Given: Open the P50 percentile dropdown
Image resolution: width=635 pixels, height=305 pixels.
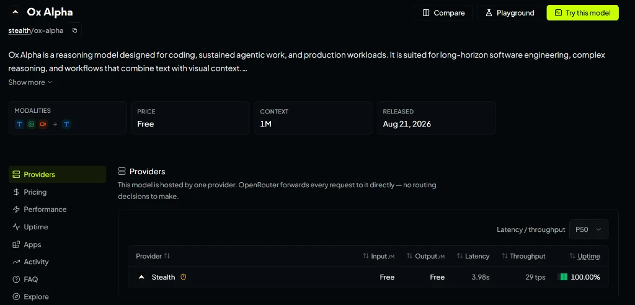Looking at the screenshot, I should (x=589, y=229).
